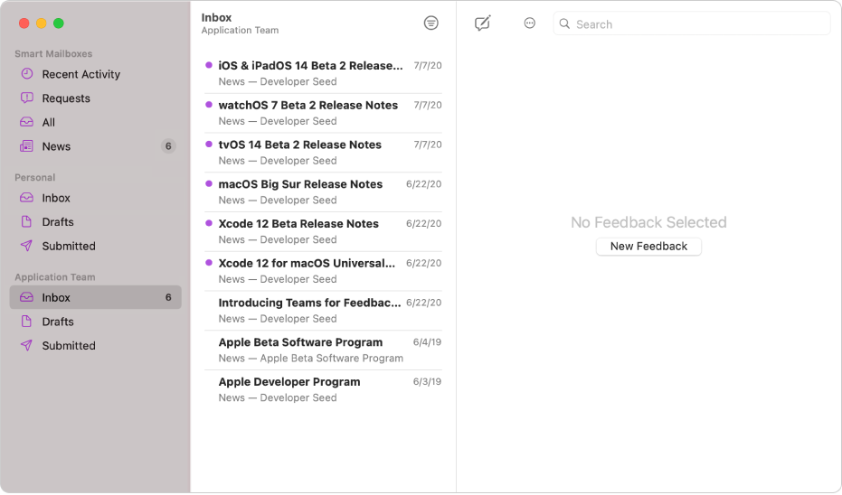The width and height of the screenshot is (842, 495).
Task: Open the filter messages icon
Action: click(431, 23)
